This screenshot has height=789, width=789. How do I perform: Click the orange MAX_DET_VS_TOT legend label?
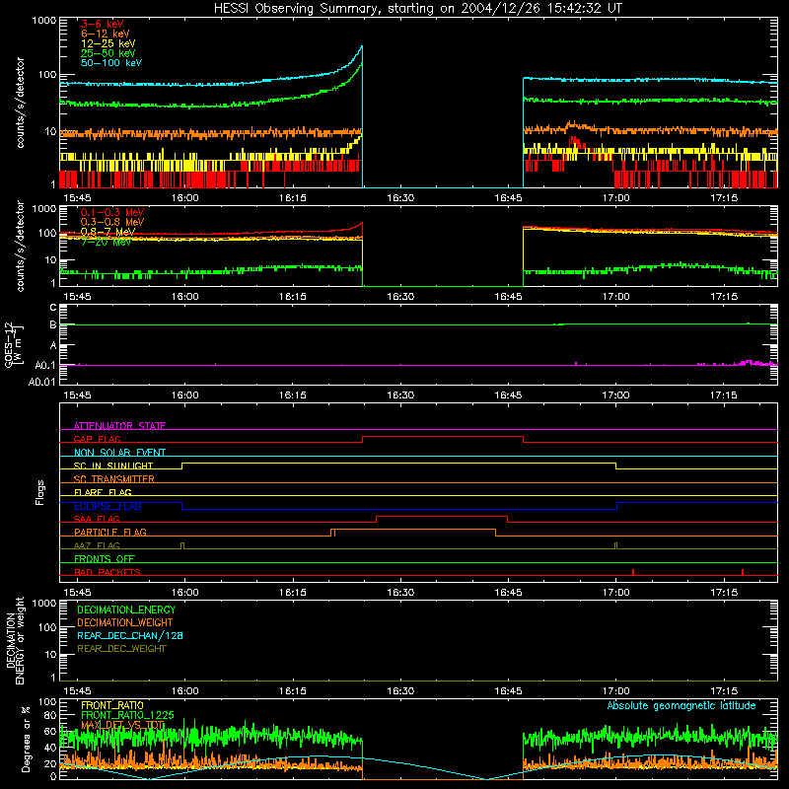click(122, 725)
